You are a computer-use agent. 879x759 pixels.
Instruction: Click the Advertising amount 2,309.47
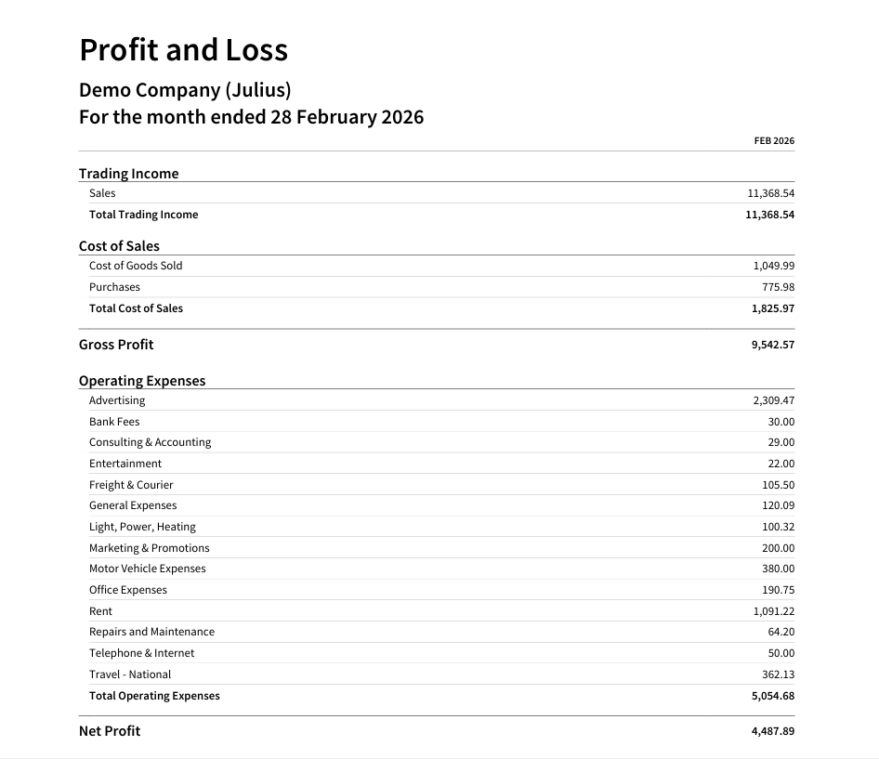coord(773,400)
